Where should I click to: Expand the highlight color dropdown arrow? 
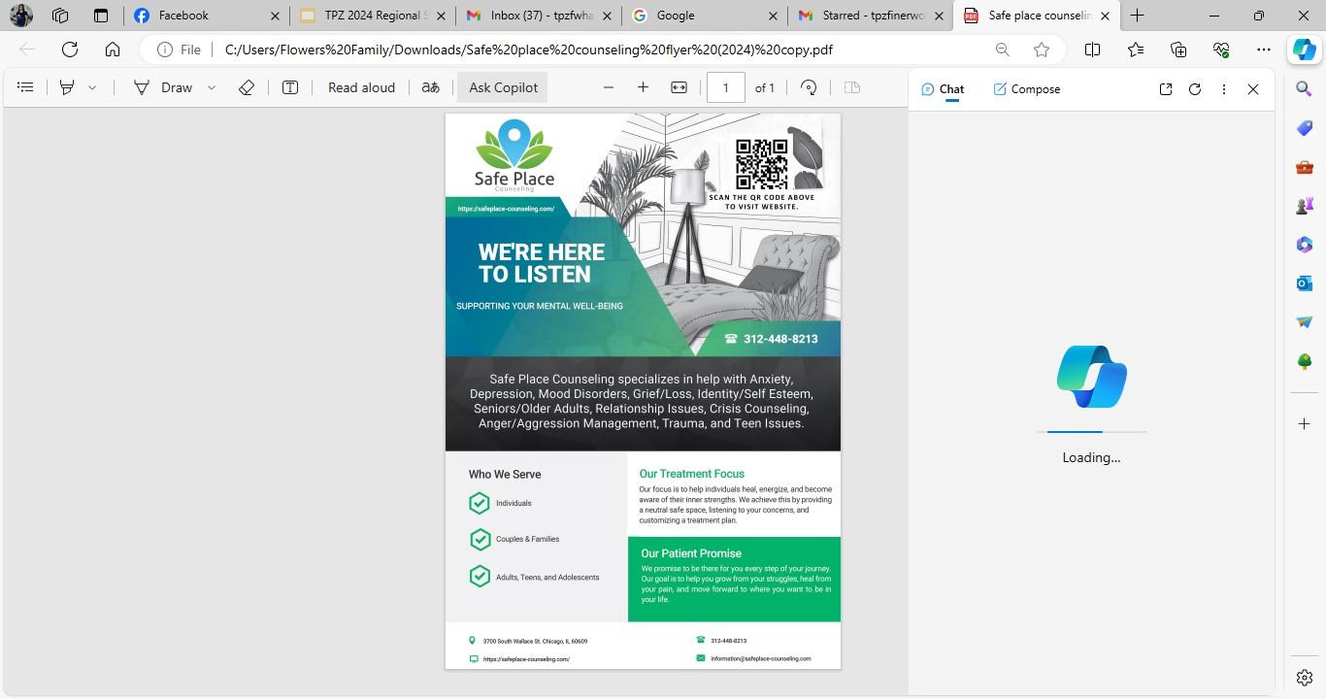[x=92, y=87]
